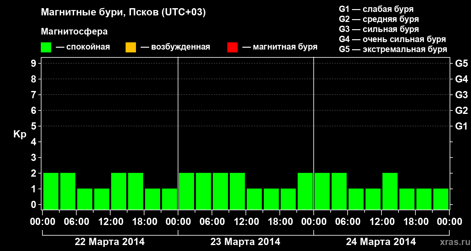Click the 12:00–15:00 bar on 24 Марта
Screen dimensions: 471x251
click(x=390, y=191)
